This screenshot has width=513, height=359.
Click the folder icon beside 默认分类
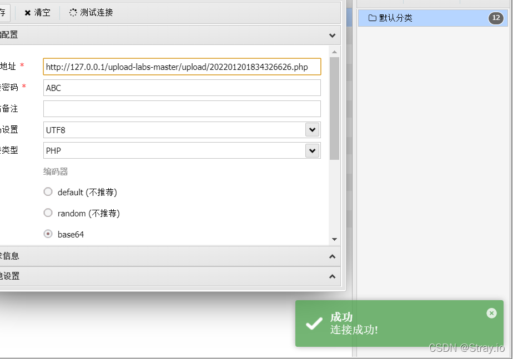373,18
